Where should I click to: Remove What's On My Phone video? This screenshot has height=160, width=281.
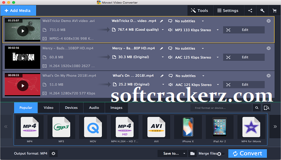tap(269, 76)
